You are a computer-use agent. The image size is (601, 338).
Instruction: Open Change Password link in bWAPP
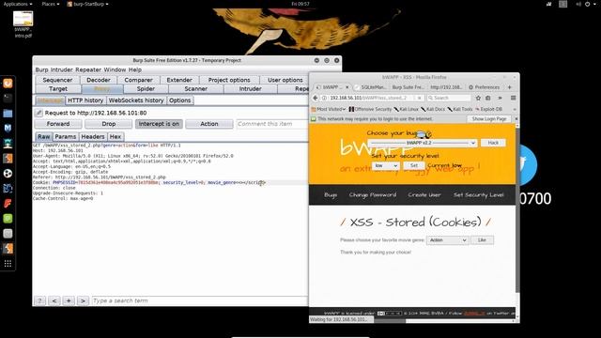373,195
